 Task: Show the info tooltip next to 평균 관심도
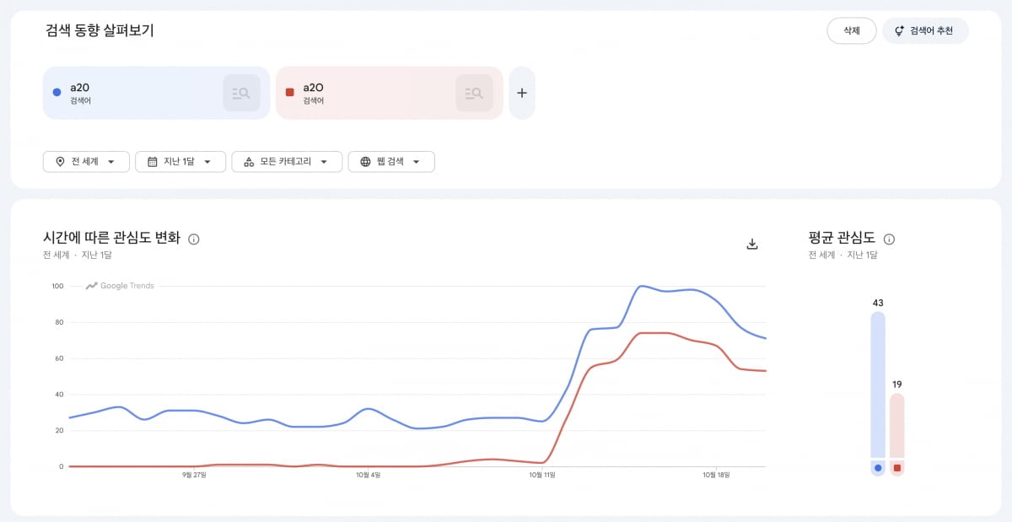(x=889, y=239)
